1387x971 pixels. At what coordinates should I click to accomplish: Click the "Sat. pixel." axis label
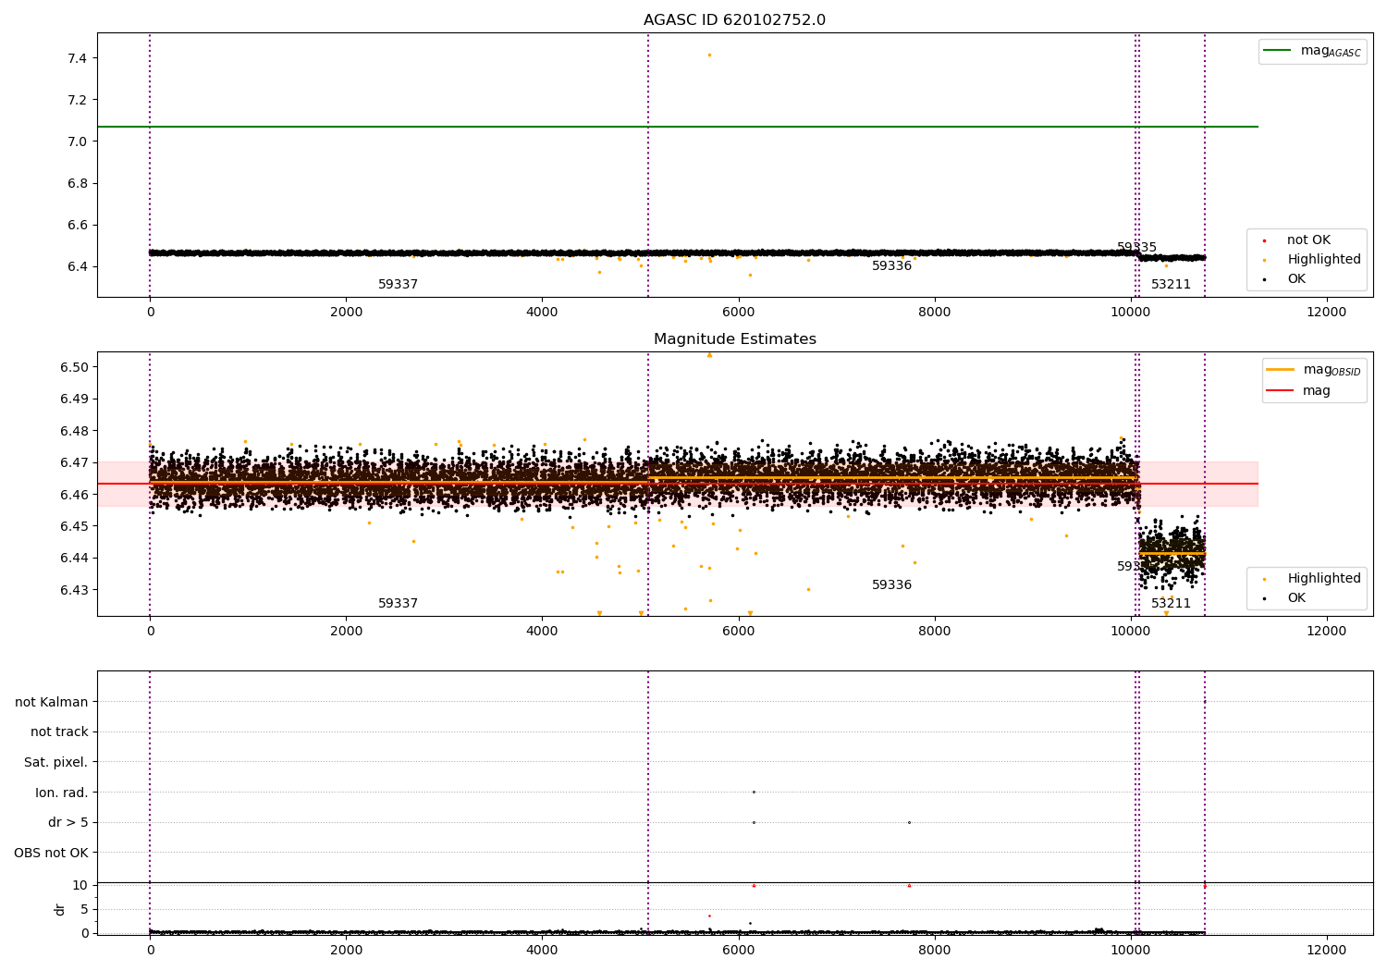pos(56,762)
